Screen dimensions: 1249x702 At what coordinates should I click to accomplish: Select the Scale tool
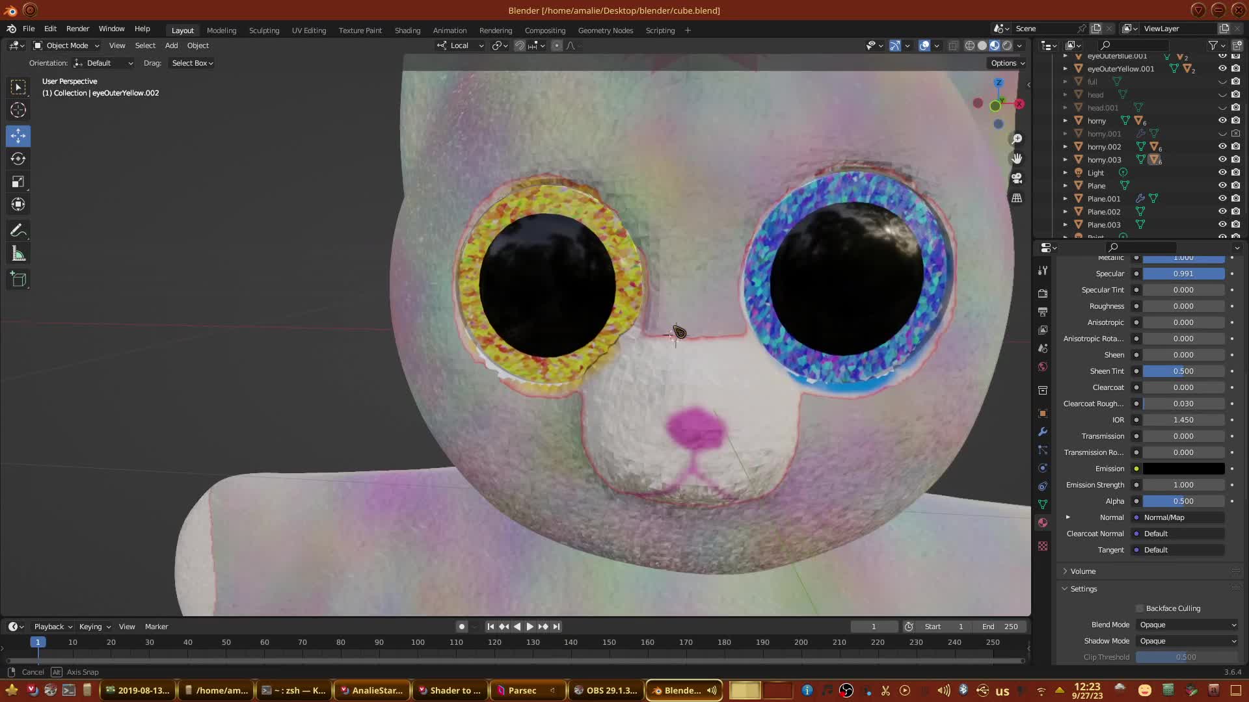(18, 182)
